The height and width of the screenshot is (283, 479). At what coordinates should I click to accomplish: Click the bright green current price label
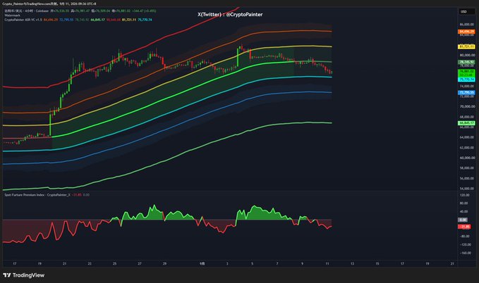pos(466,73)
